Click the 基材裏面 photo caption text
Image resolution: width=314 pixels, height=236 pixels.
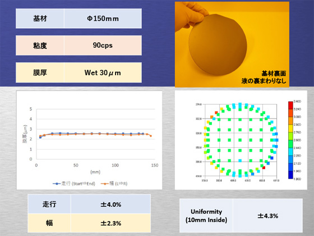click(274, 74)
